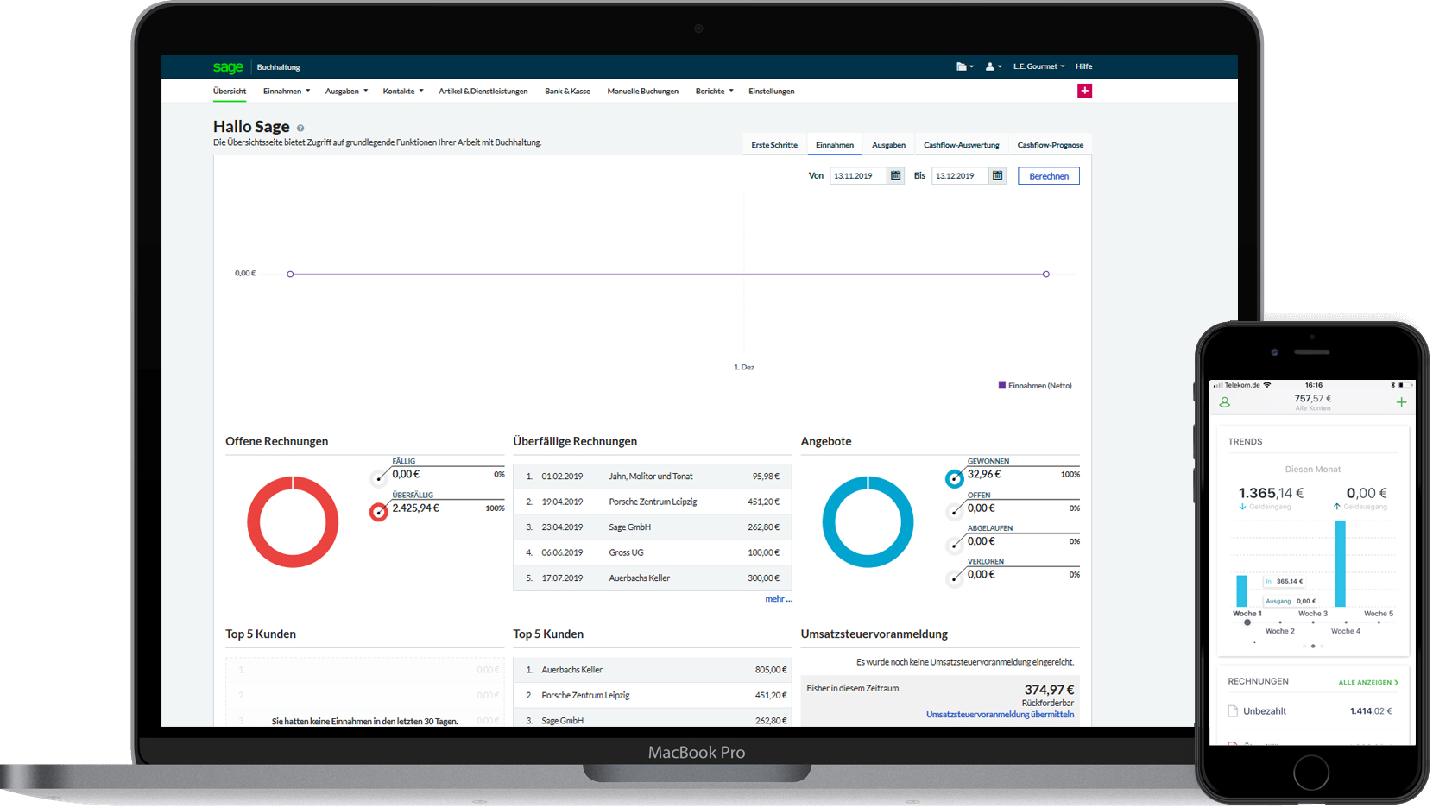The width and height of the screenshot is (1433, 808).
Task: Tap green plus icon in phone app
Action: click(x=1401, y=402)
